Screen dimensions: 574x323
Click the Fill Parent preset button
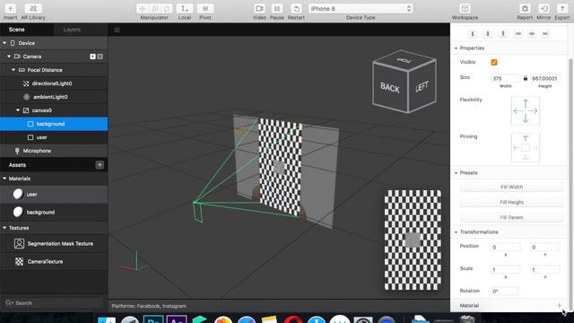point(511,217)
